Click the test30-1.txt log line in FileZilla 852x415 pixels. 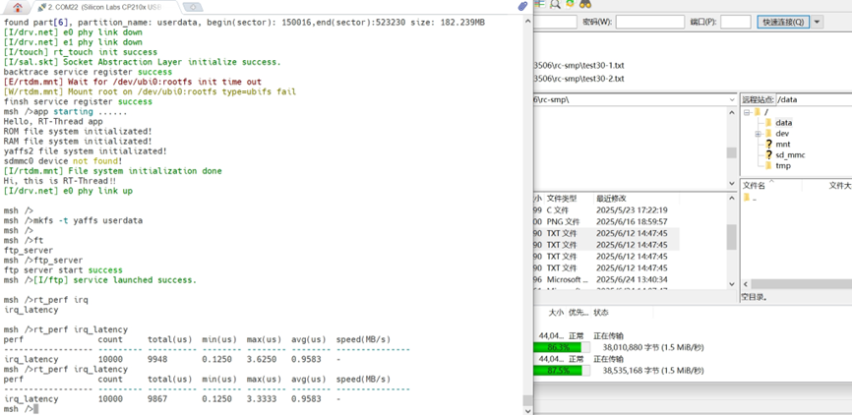[x=579, y=65]
